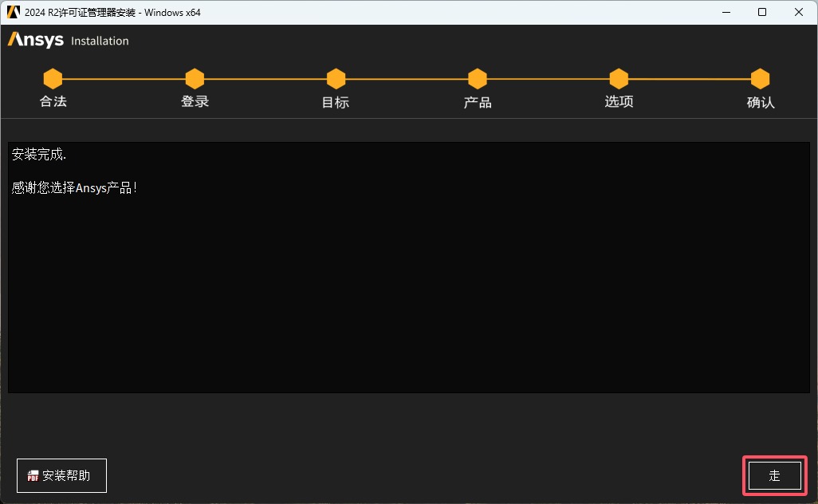Image resolution: width=818 pixels, height=504 pixels.
Task: Minimize the installer window
Action: click(726, 12)
